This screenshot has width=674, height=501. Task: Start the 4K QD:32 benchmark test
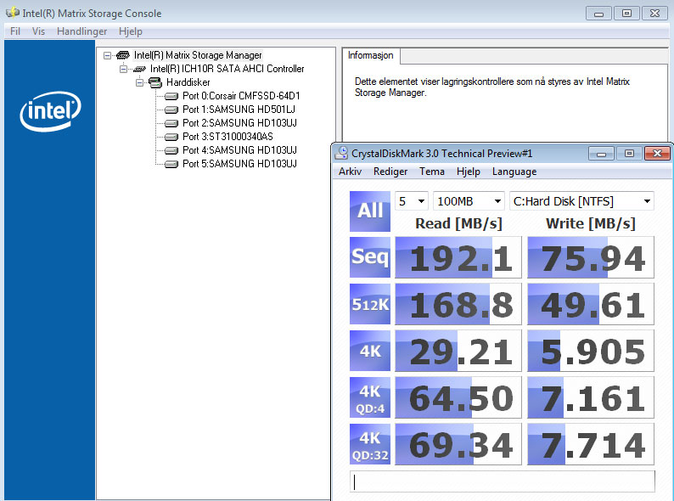click(x=370, y=444)
